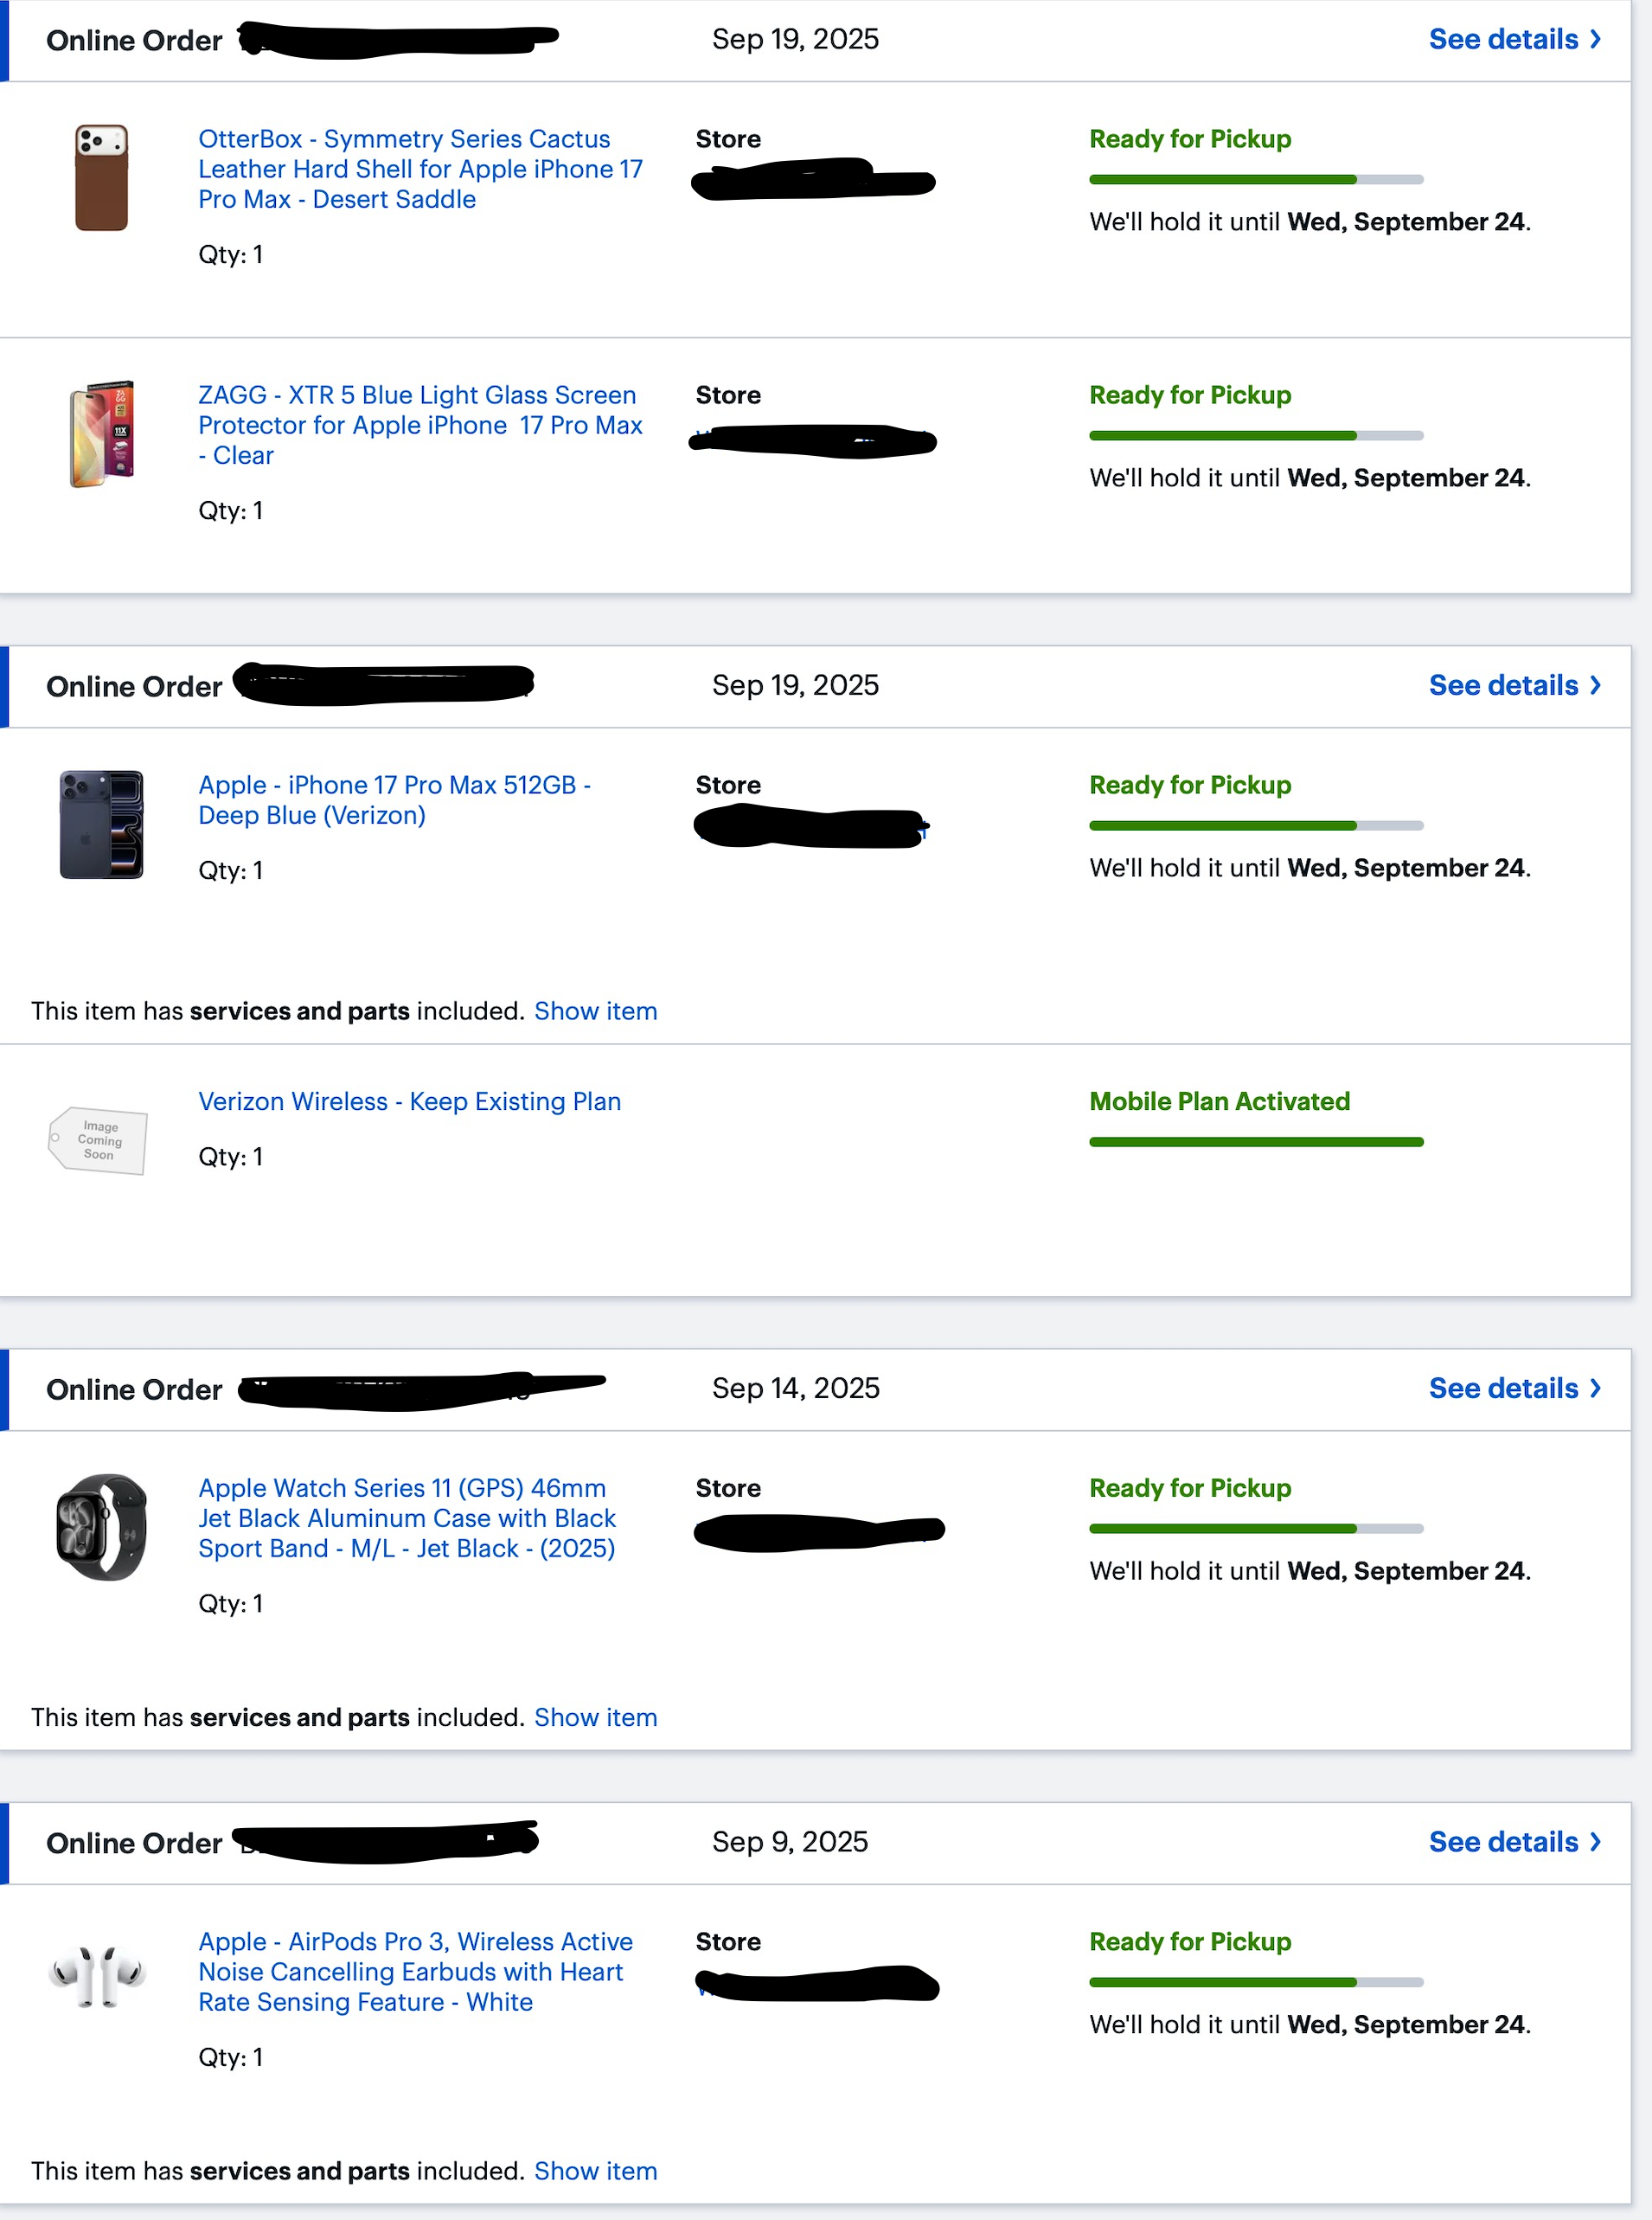
Task: Click the iPhone 17 Pro Max product image
Action: point(101,824)
